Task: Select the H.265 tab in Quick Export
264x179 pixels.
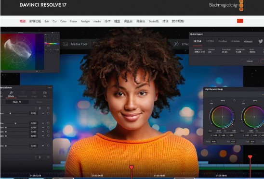Action: (210, 41)
